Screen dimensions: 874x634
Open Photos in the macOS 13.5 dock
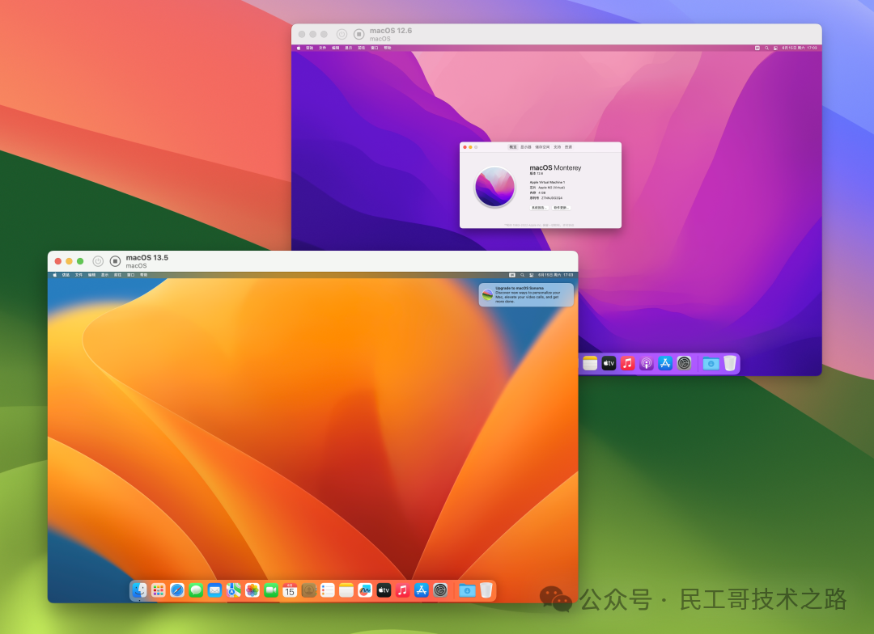coord(252,590)
